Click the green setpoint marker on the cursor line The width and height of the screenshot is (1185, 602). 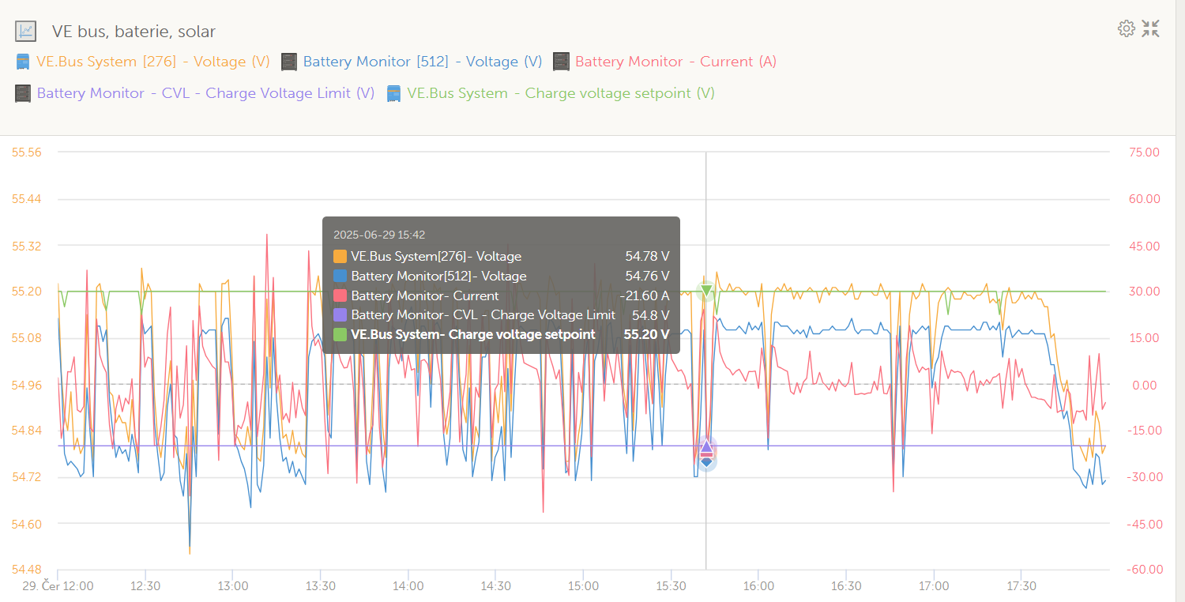tap(706, 291)
